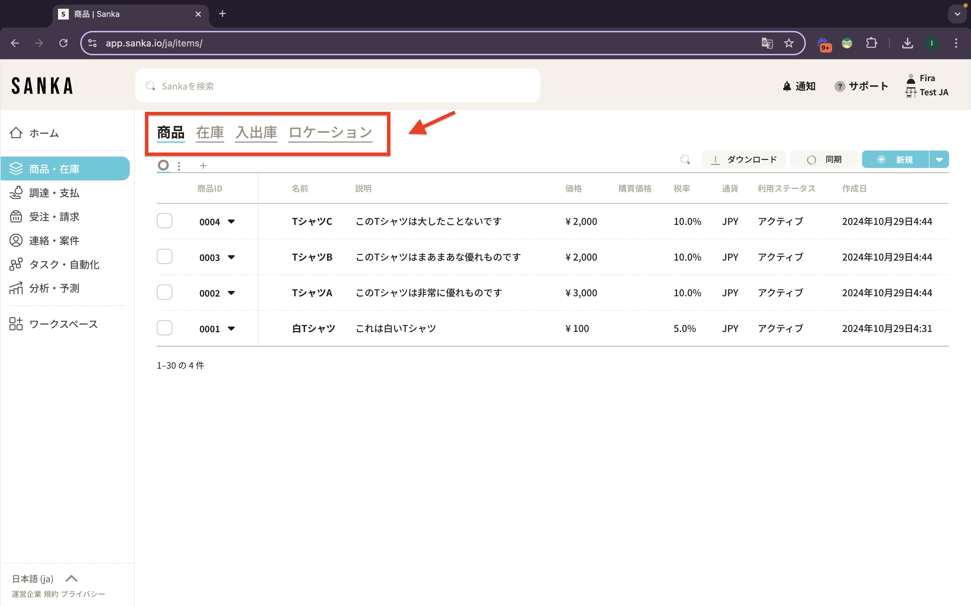Image resolution: width=971 pixels, height=606 pixels.
Task: Open the ホーム sidebar item
Action: click(44, 133)
